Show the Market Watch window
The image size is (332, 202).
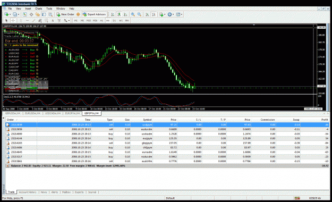click(x=25, y=14)
